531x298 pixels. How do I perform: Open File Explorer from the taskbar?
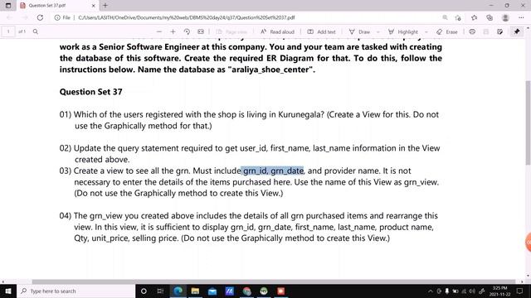point(195,291)
